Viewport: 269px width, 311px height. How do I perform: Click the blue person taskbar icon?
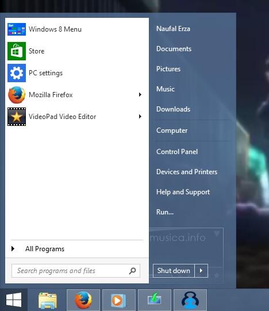tap(190, 300)
